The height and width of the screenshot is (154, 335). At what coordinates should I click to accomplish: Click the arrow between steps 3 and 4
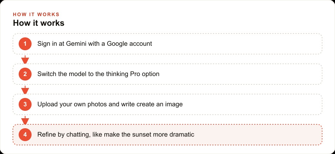click(25, 120)
